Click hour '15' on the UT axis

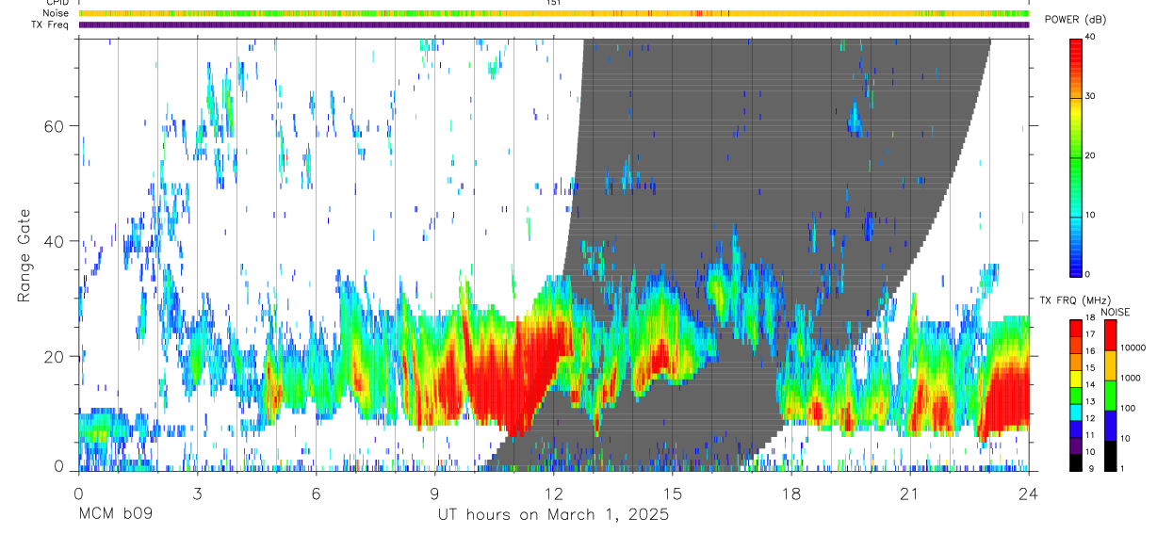pyautogui.click(x=673, y=494)
